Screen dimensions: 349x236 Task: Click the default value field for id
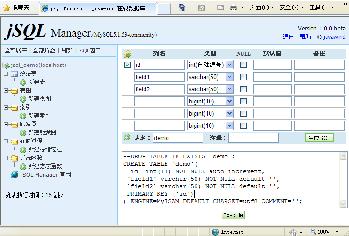[x=272, y=65]
